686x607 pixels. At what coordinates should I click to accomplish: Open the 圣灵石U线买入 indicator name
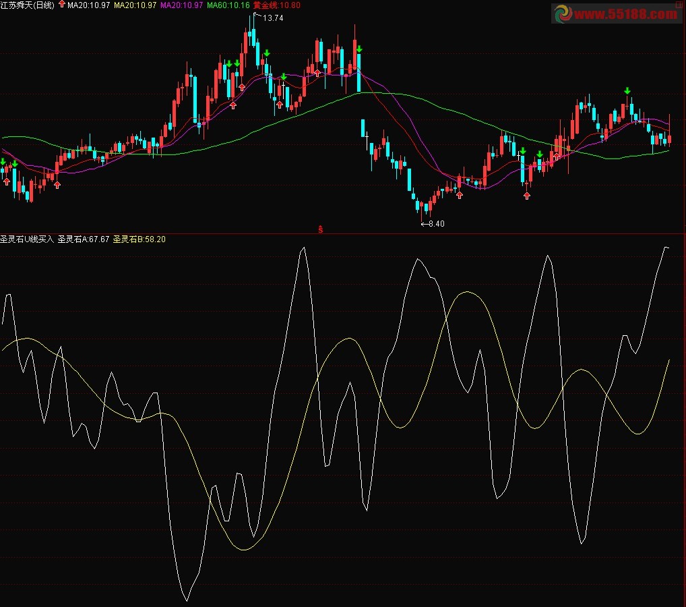(27, 239)
